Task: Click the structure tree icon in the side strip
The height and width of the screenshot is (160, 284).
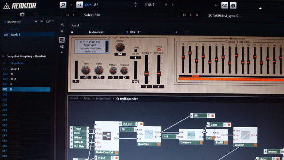Action: pyautogui.click(x=62, y=47)
